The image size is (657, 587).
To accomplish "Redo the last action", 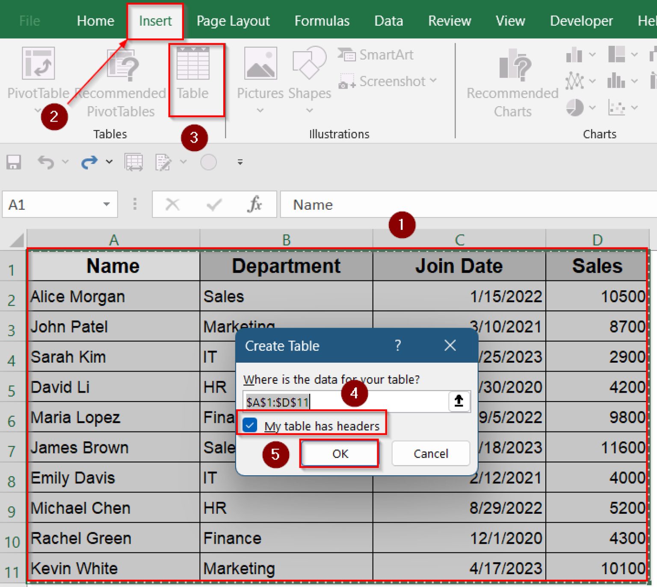I will [89, 162].
